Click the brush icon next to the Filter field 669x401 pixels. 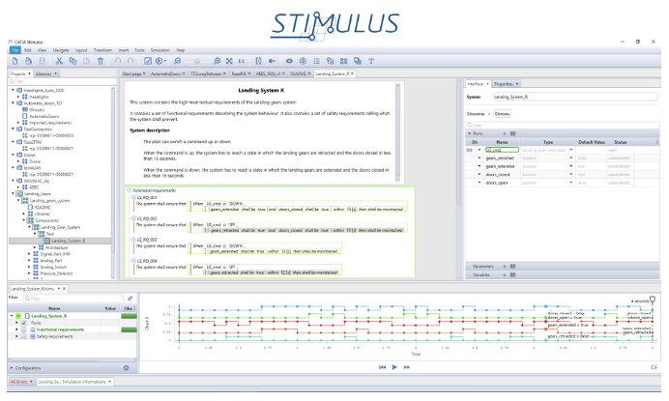pyautogui.click(x=131, y=299)
